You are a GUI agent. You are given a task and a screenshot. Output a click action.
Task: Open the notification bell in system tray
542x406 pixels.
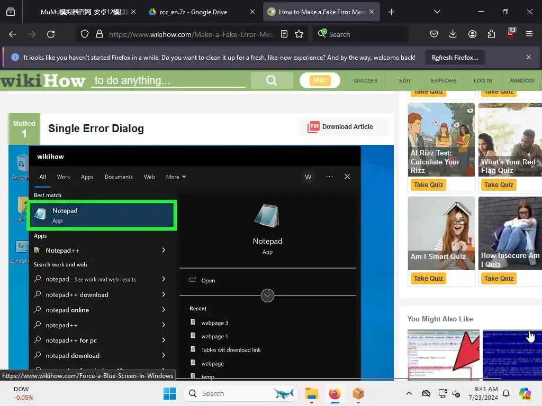click(x=506, y=393)
